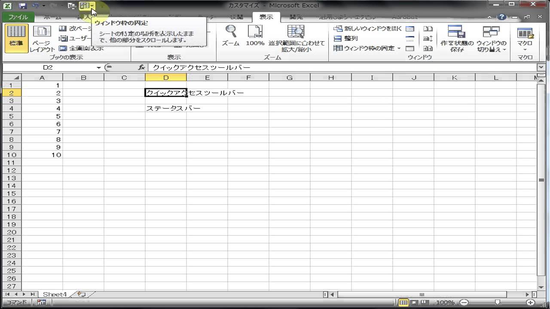Select column A header
The image size is (550, 309).
[42, 77]
